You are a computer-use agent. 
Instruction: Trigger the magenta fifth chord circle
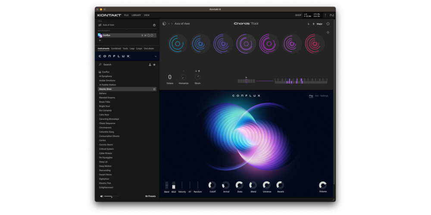[269, 43]
